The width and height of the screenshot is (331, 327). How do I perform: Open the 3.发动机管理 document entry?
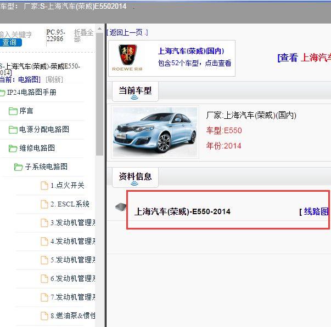[72, 222]
